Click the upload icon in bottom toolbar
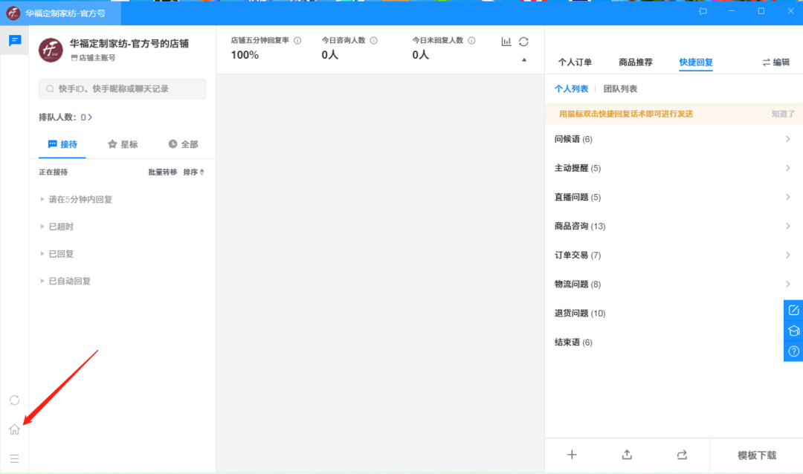Screen dimensions: 803x474 627,455
